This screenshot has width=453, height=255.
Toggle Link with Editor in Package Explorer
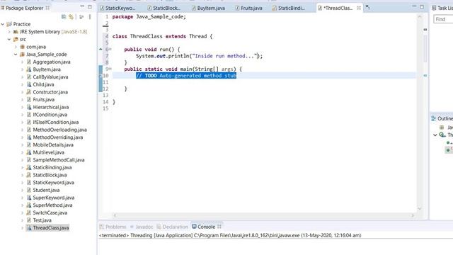(x=71, y=17)
